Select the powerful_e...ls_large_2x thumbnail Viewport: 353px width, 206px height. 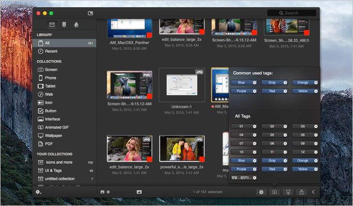(x=182, y=148)
